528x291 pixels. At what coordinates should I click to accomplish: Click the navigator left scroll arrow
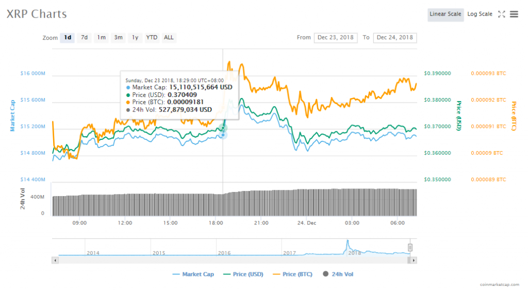(x=55, y=261)
